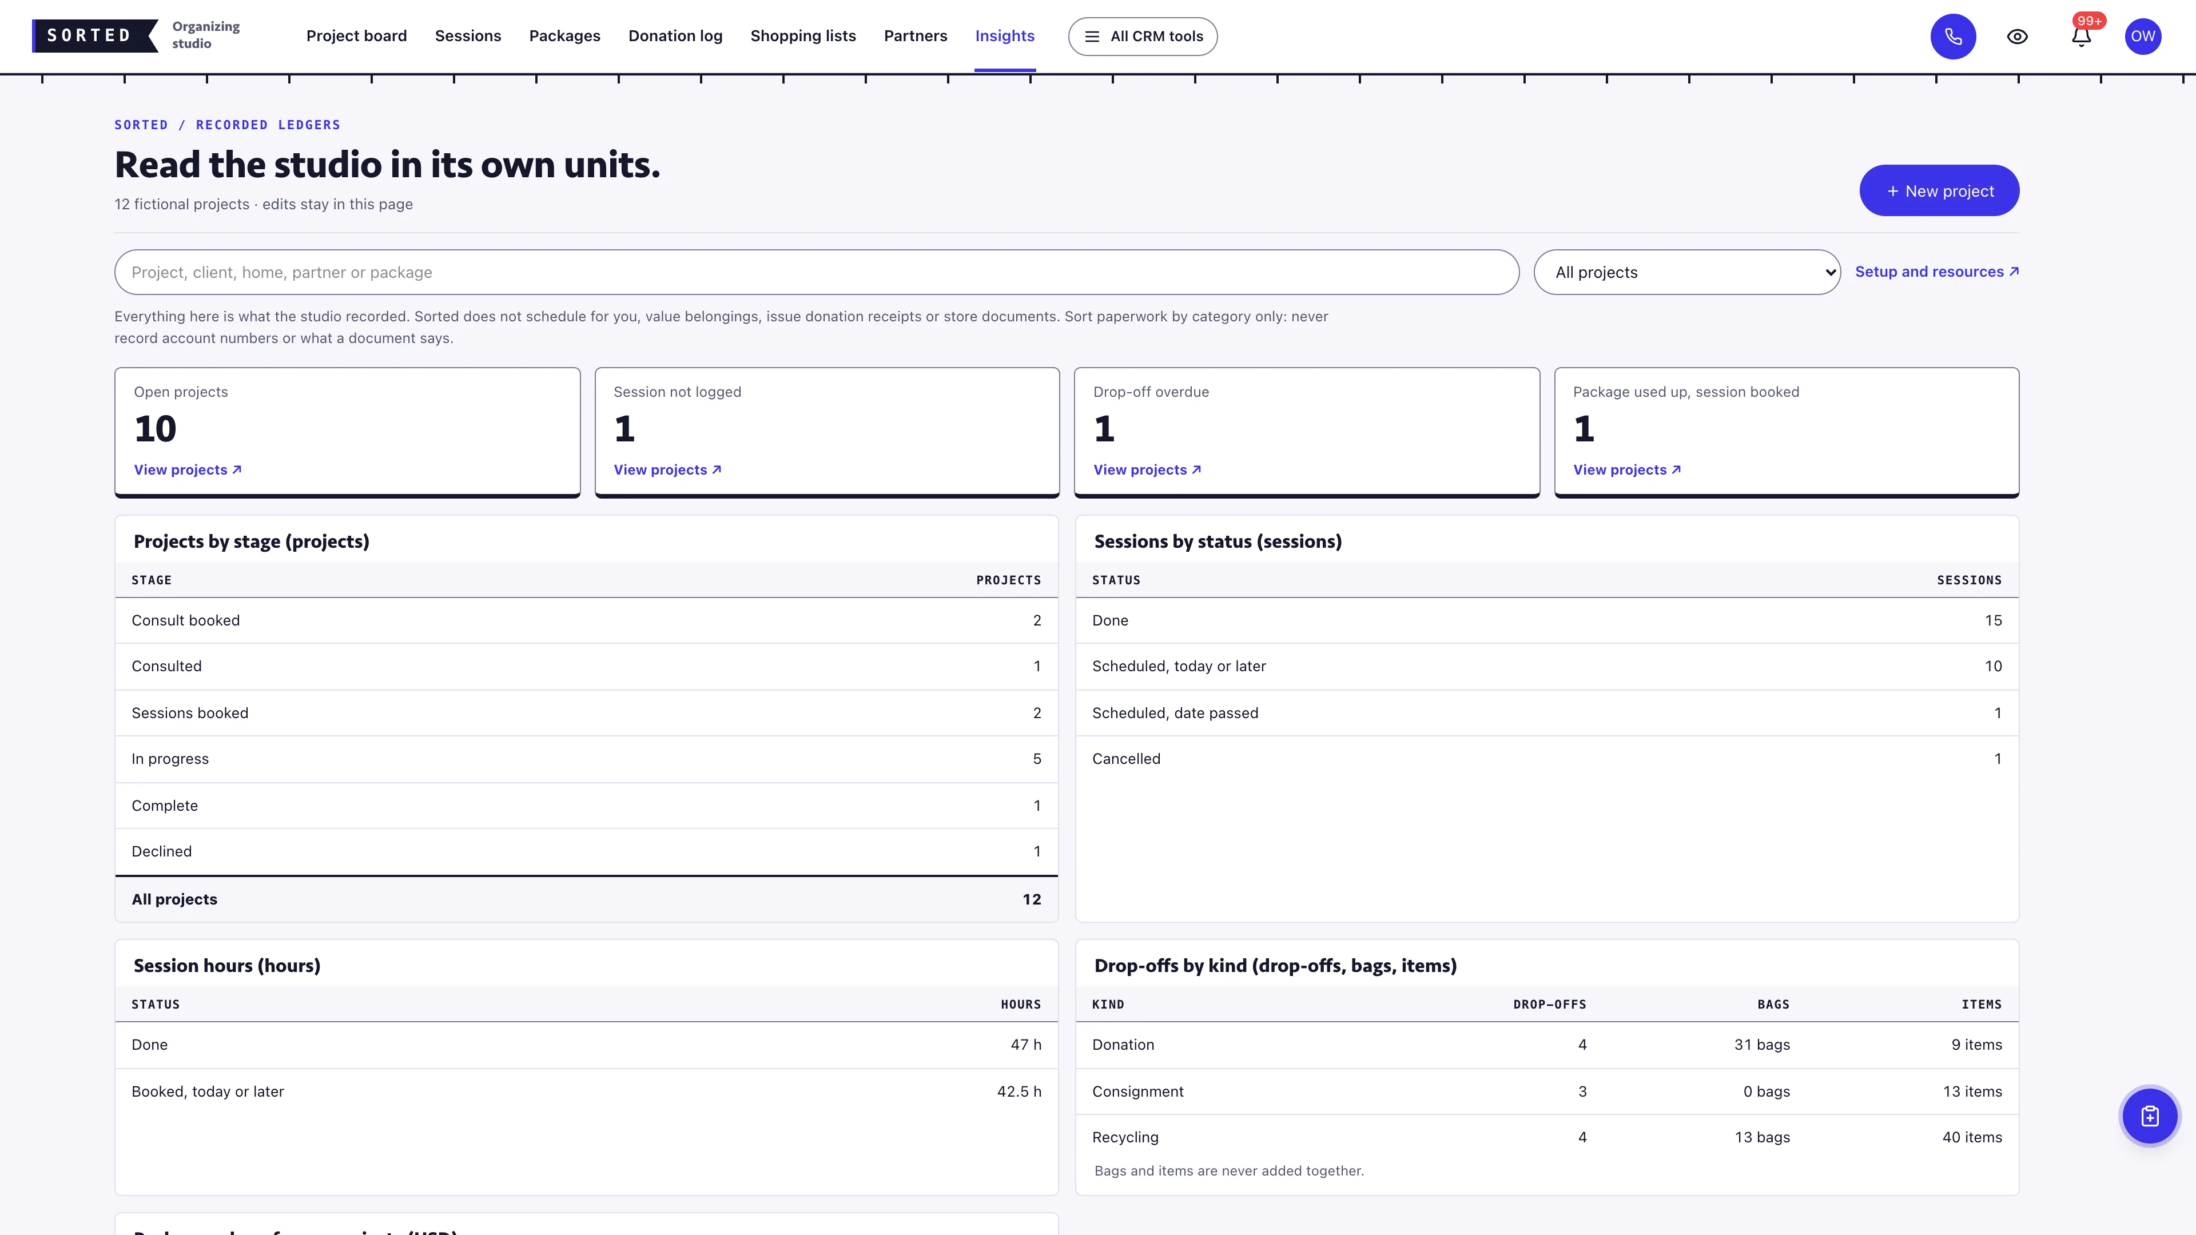Click the 42.5 h value

(x=1019, y=1092)
